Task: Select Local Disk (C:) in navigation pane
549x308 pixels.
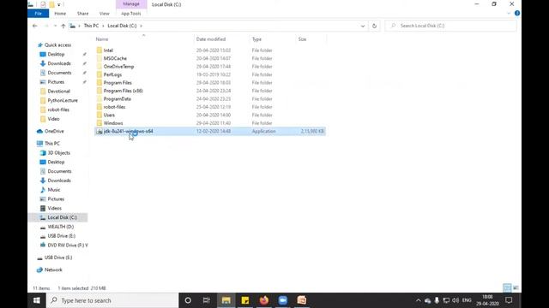Action: 62,217
